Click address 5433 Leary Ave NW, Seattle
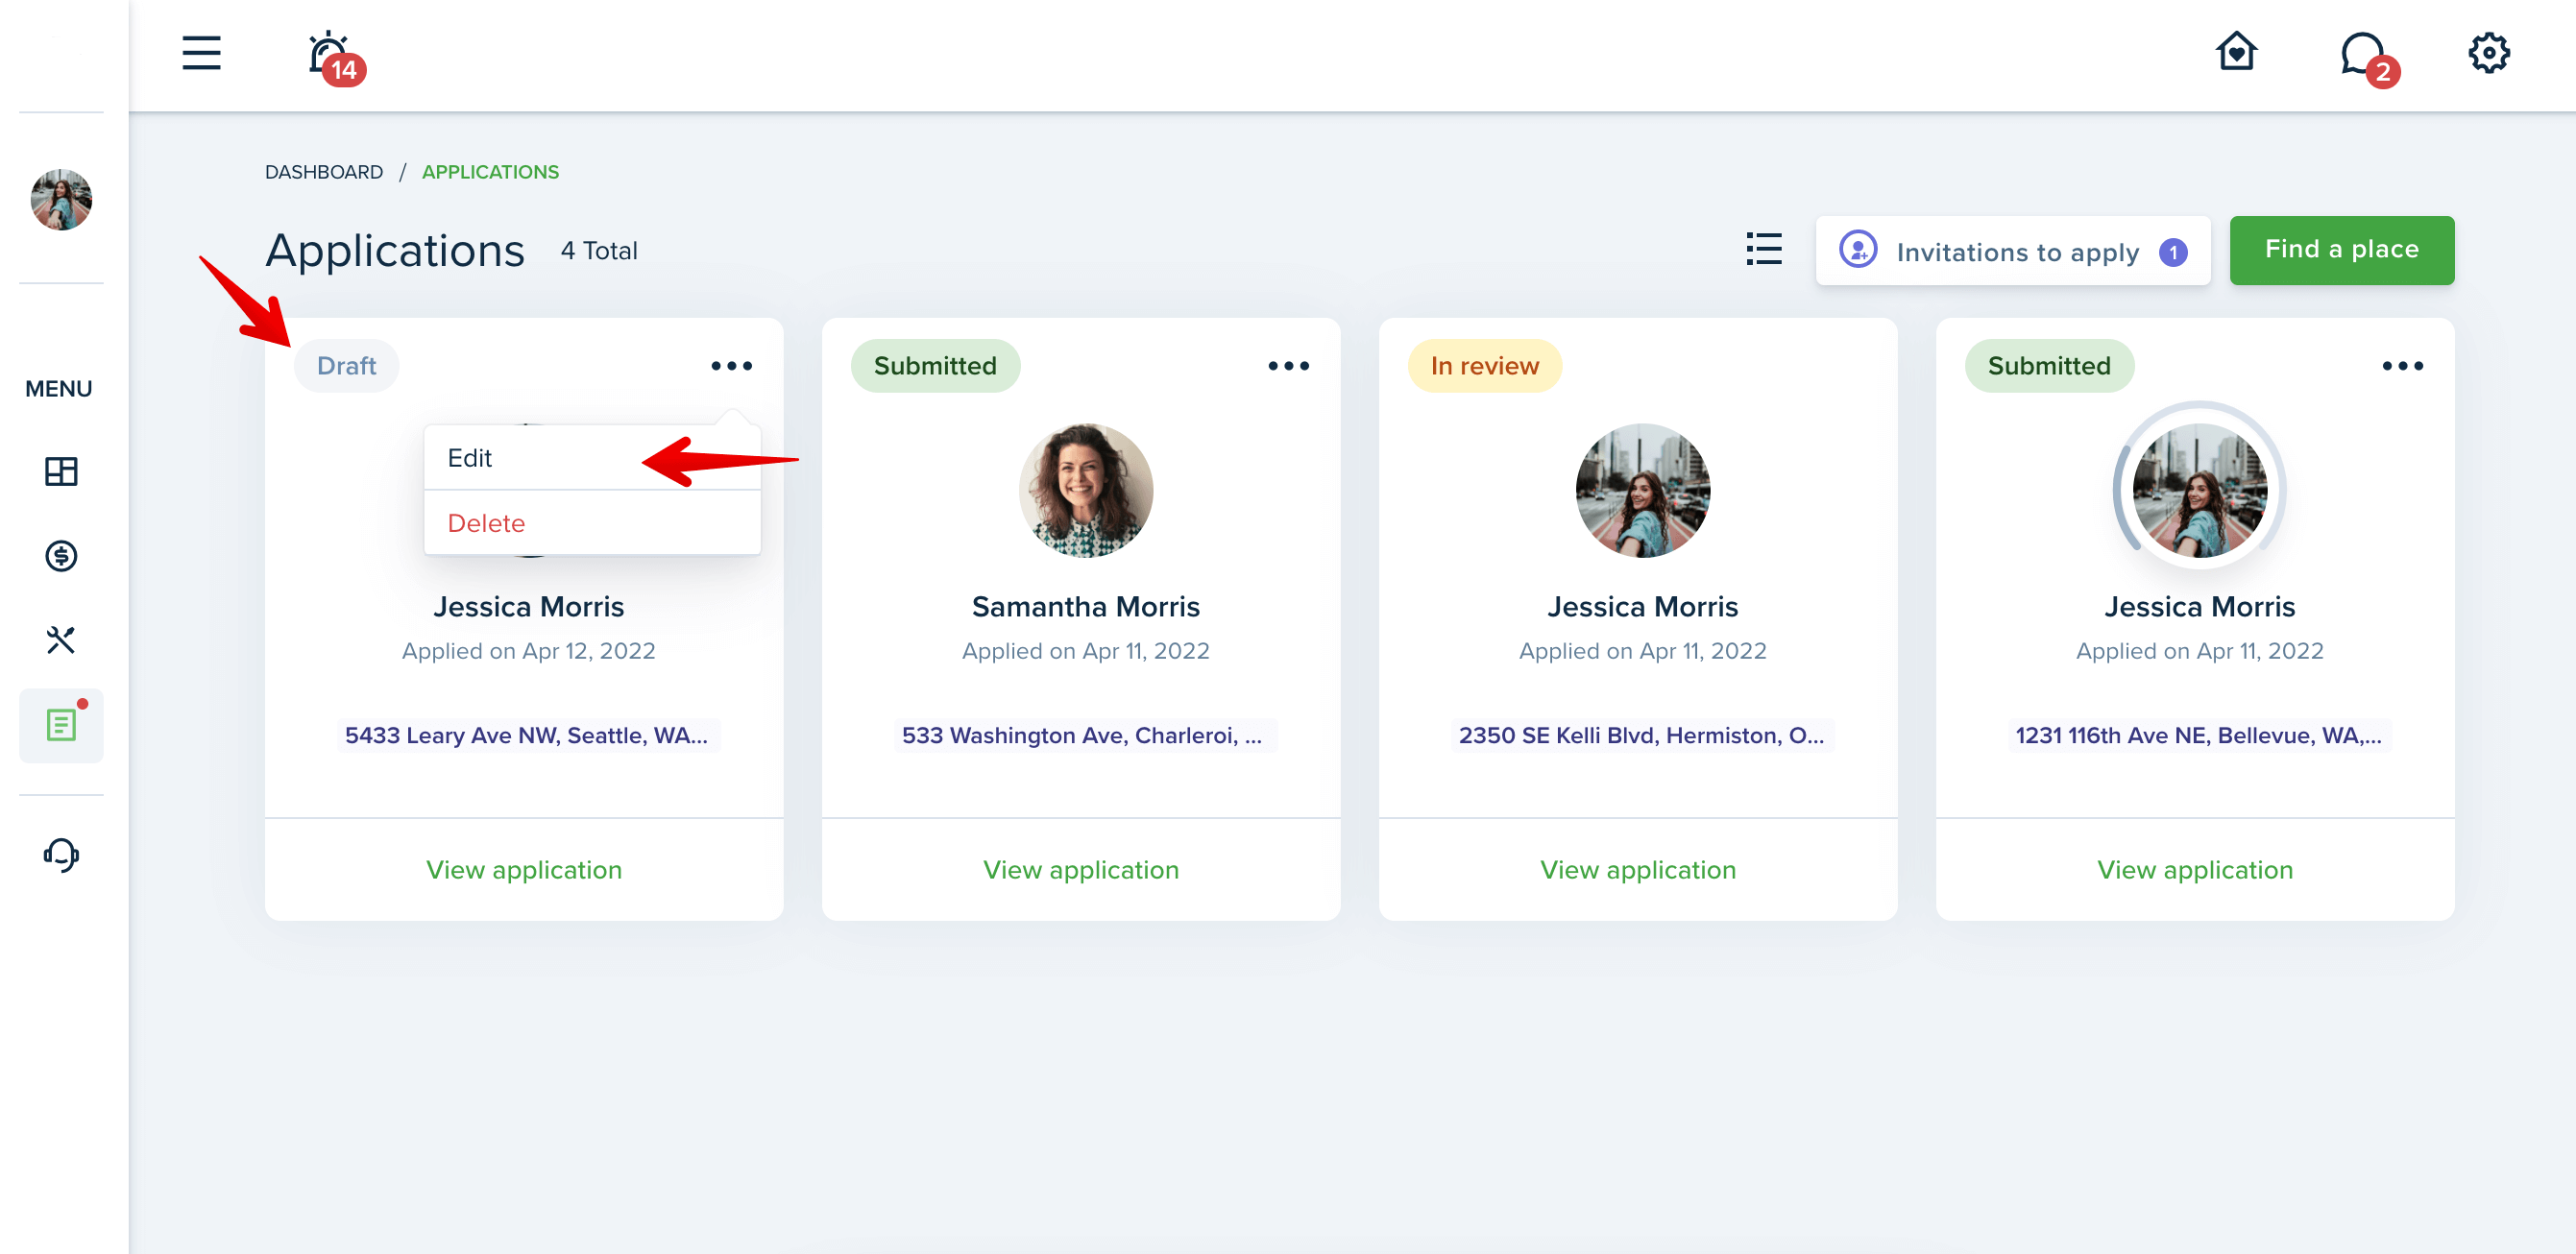The height and width of the screenshot is (1254, 2576). click(526, 735)
